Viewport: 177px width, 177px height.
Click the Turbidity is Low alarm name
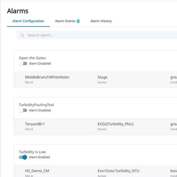coord(32,152)
